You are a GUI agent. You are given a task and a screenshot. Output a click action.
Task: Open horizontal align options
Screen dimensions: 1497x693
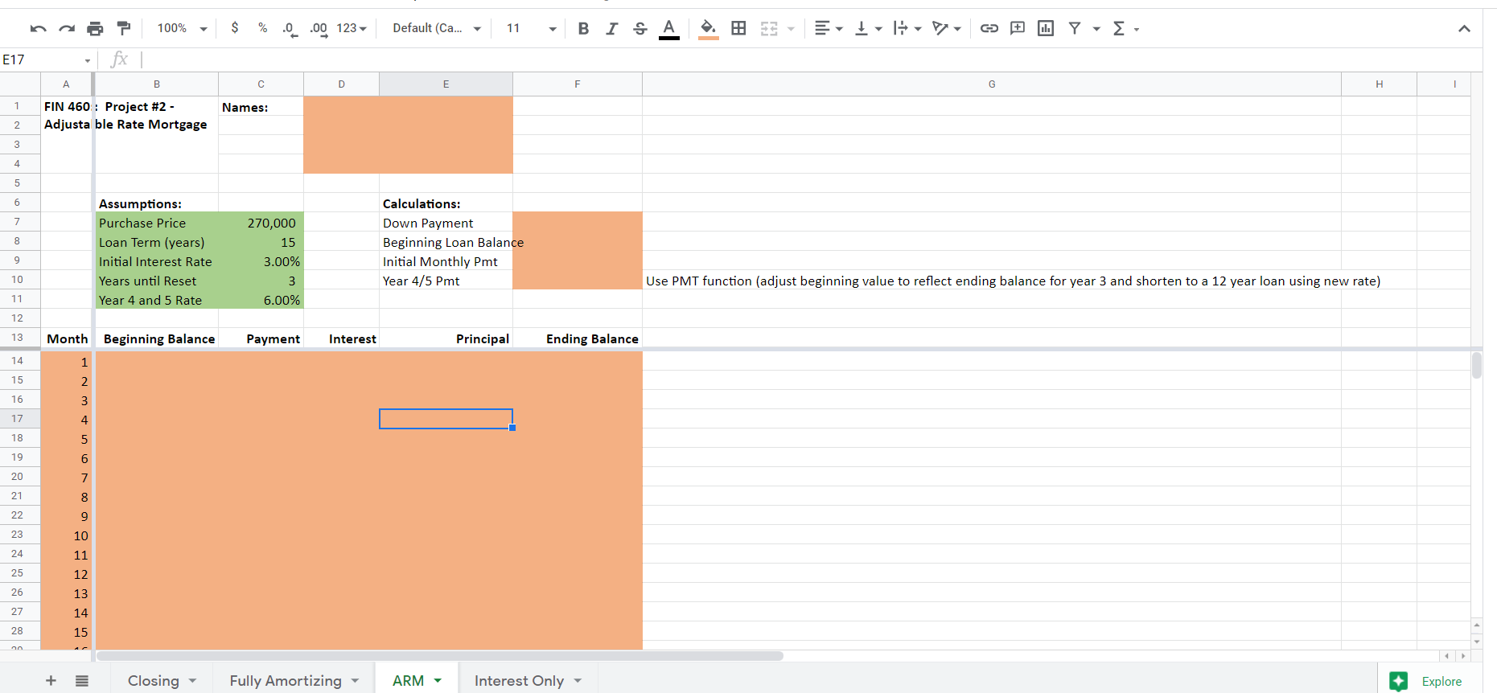click(x=828, y=29)
